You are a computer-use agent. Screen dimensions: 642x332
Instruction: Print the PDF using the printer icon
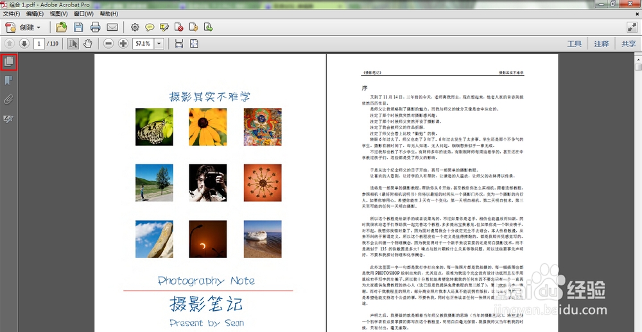pyautogui.click(x=96, y=28)
